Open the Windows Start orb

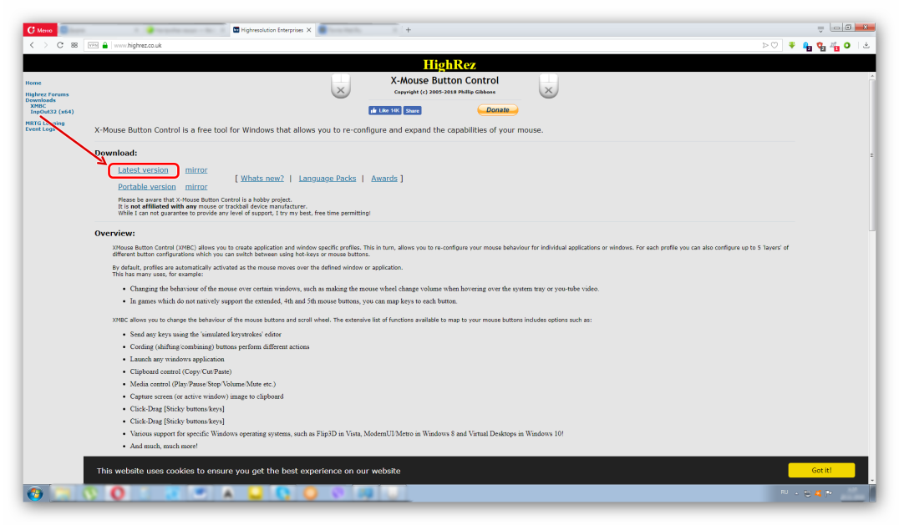pyautogui.click(x=35, y=493)
